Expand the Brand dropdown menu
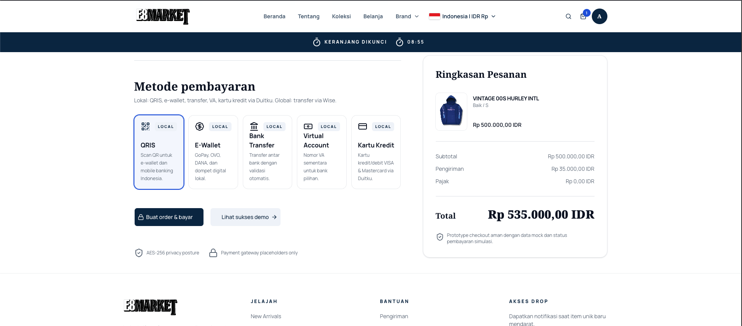The image size is (742, 326). coord(407,16)
